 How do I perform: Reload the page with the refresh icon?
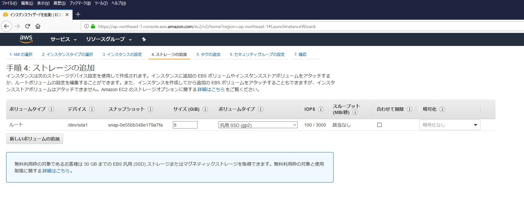(28, 26)
